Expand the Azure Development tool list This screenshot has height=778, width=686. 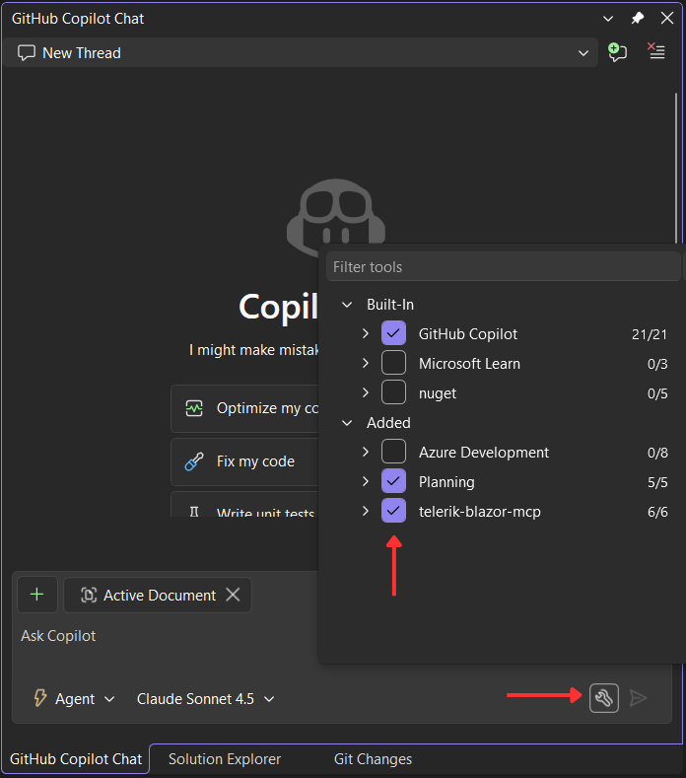pos(366,452)
